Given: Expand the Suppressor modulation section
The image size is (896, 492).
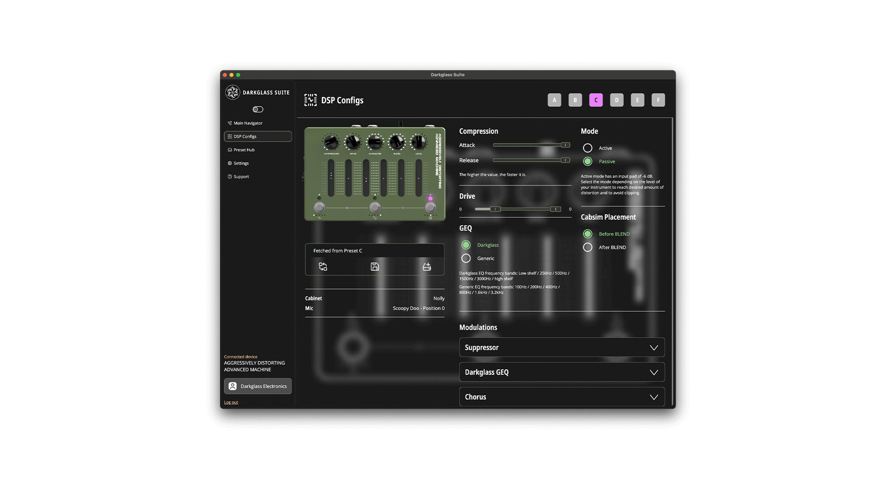Looking at the screenshot, I should click(562, 348).
